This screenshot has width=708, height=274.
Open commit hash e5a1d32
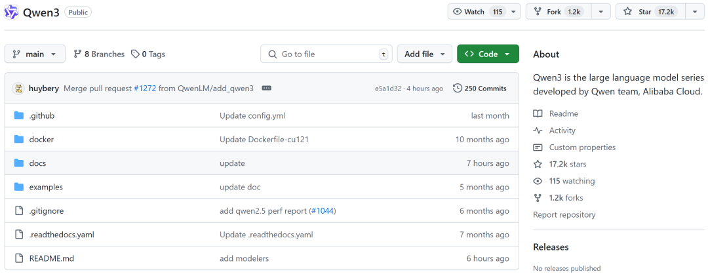[388, 88]
